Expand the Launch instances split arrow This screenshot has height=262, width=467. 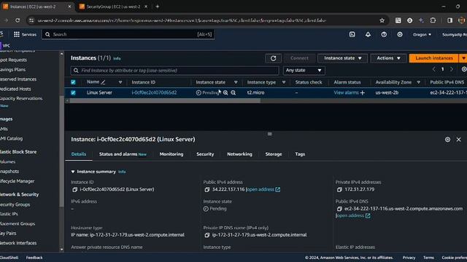point(463,58)
